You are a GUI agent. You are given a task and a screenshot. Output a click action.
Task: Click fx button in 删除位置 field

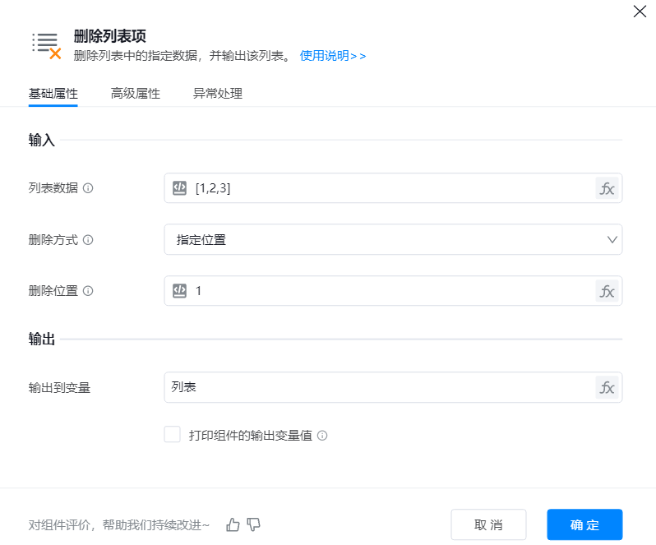pyautogui.click(x=607, y=291)
